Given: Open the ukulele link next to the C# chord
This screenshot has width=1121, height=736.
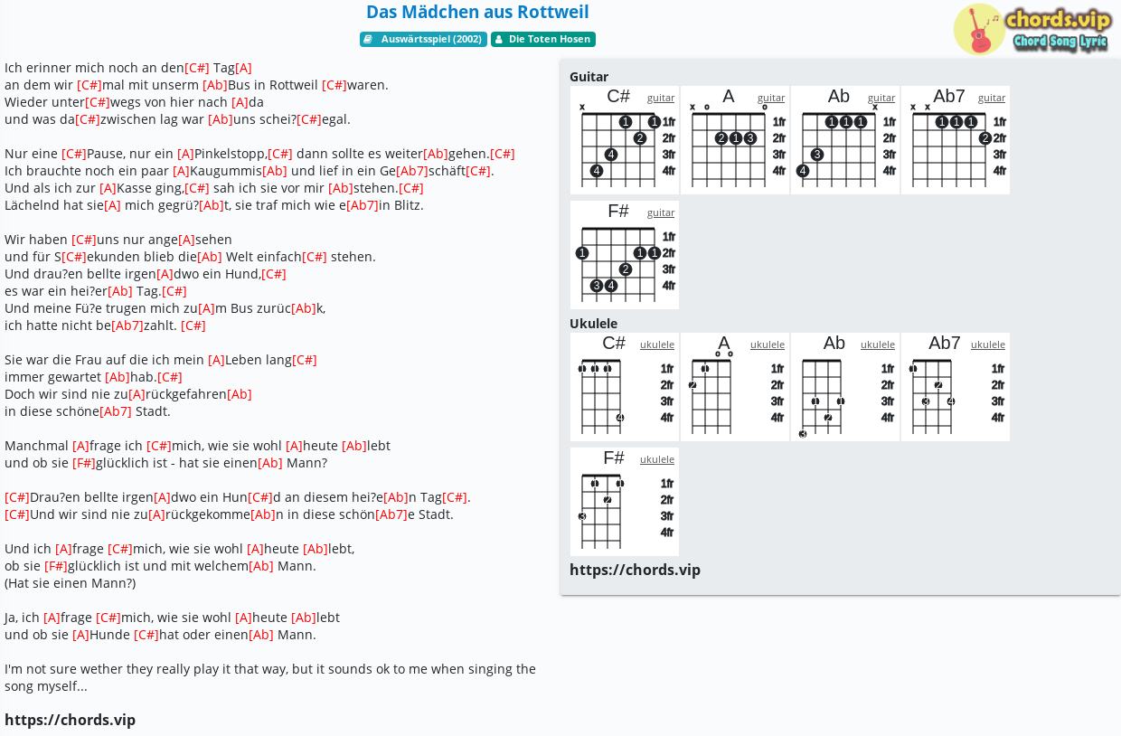Looking at the screenshot, I should (x=657, y=344).
